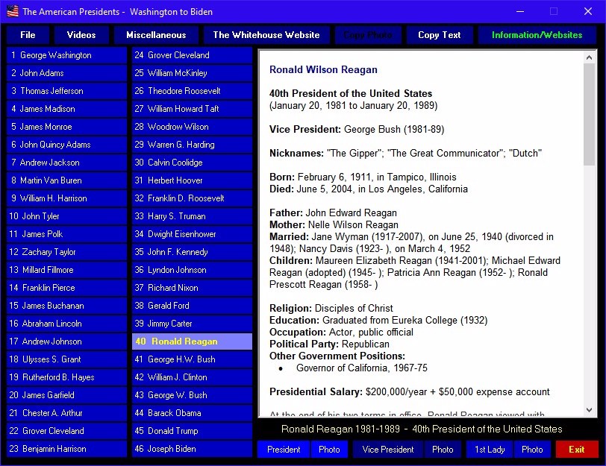
Task: Select 14 Franklin Pierce
Action: click(67, 288)
